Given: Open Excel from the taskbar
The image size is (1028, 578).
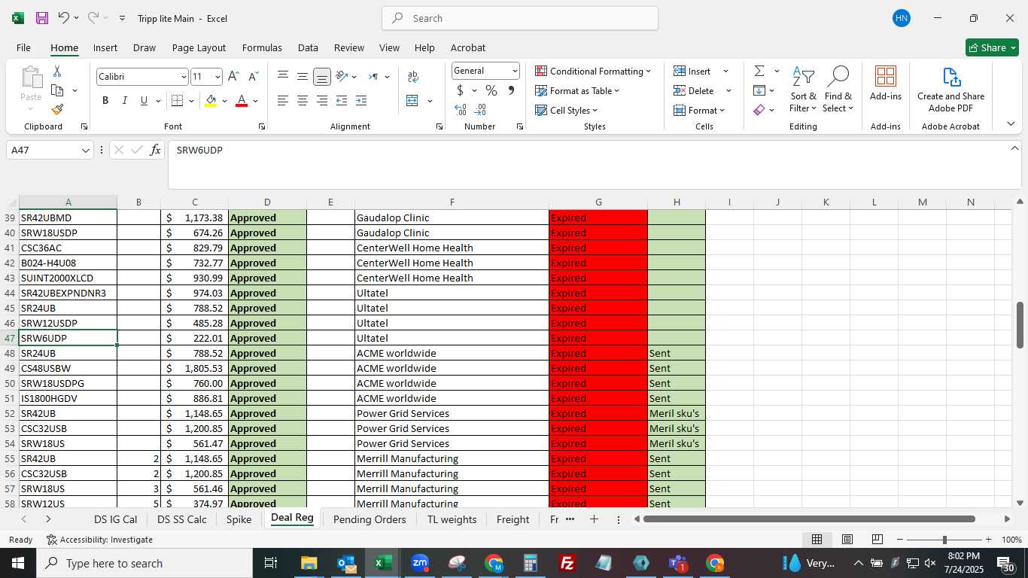Looking at the screenshot, I should point(383,563).
